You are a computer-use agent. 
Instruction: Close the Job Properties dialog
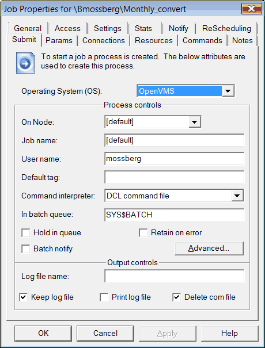coord(251,9)
